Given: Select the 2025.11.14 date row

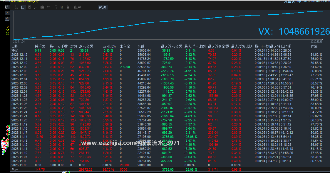Looking at the screenshot, I should [19, 137].
